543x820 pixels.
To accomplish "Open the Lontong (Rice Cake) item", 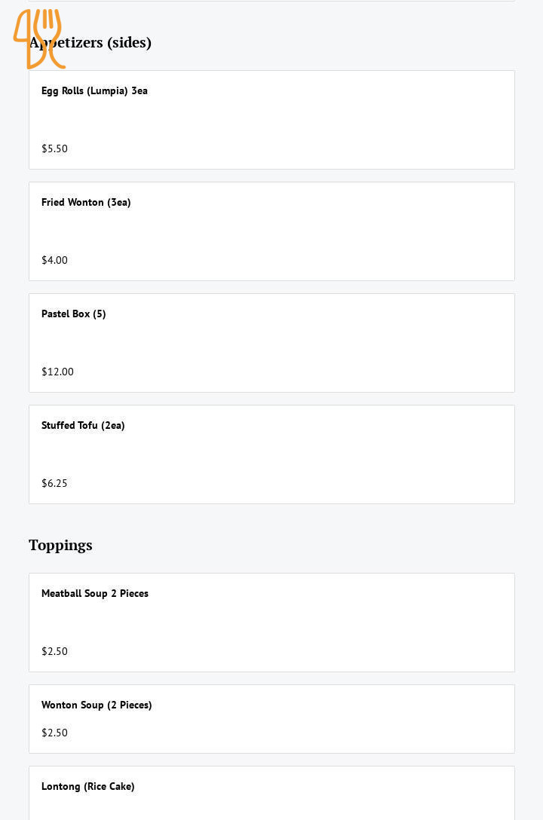I will (87, 787).
